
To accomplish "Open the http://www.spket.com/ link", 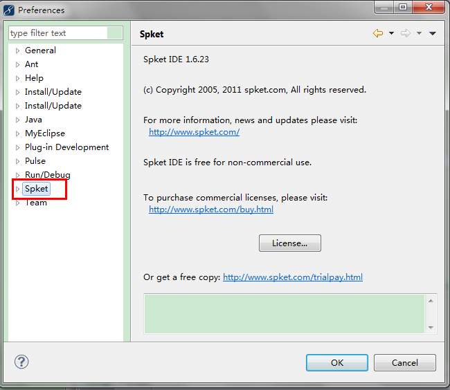I will (x=195, y=132).
